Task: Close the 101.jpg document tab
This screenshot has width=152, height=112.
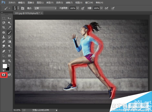Action: 42,13
